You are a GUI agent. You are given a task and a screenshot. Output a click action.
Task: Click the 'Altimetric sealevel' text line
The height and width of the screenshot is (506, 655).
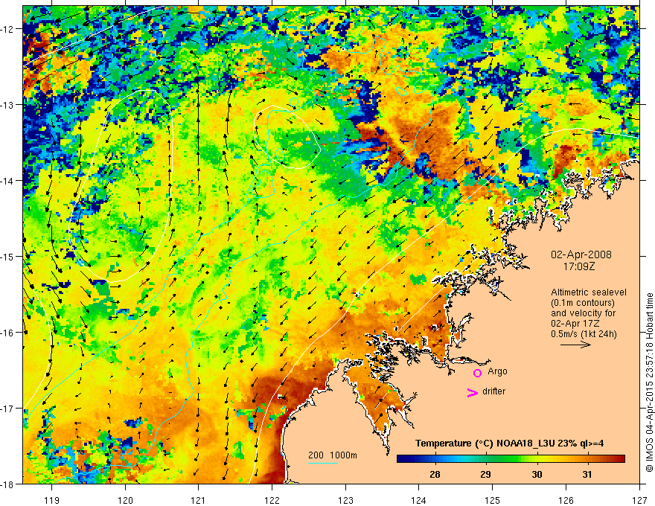pyautogui.click(x=589, y=292)
